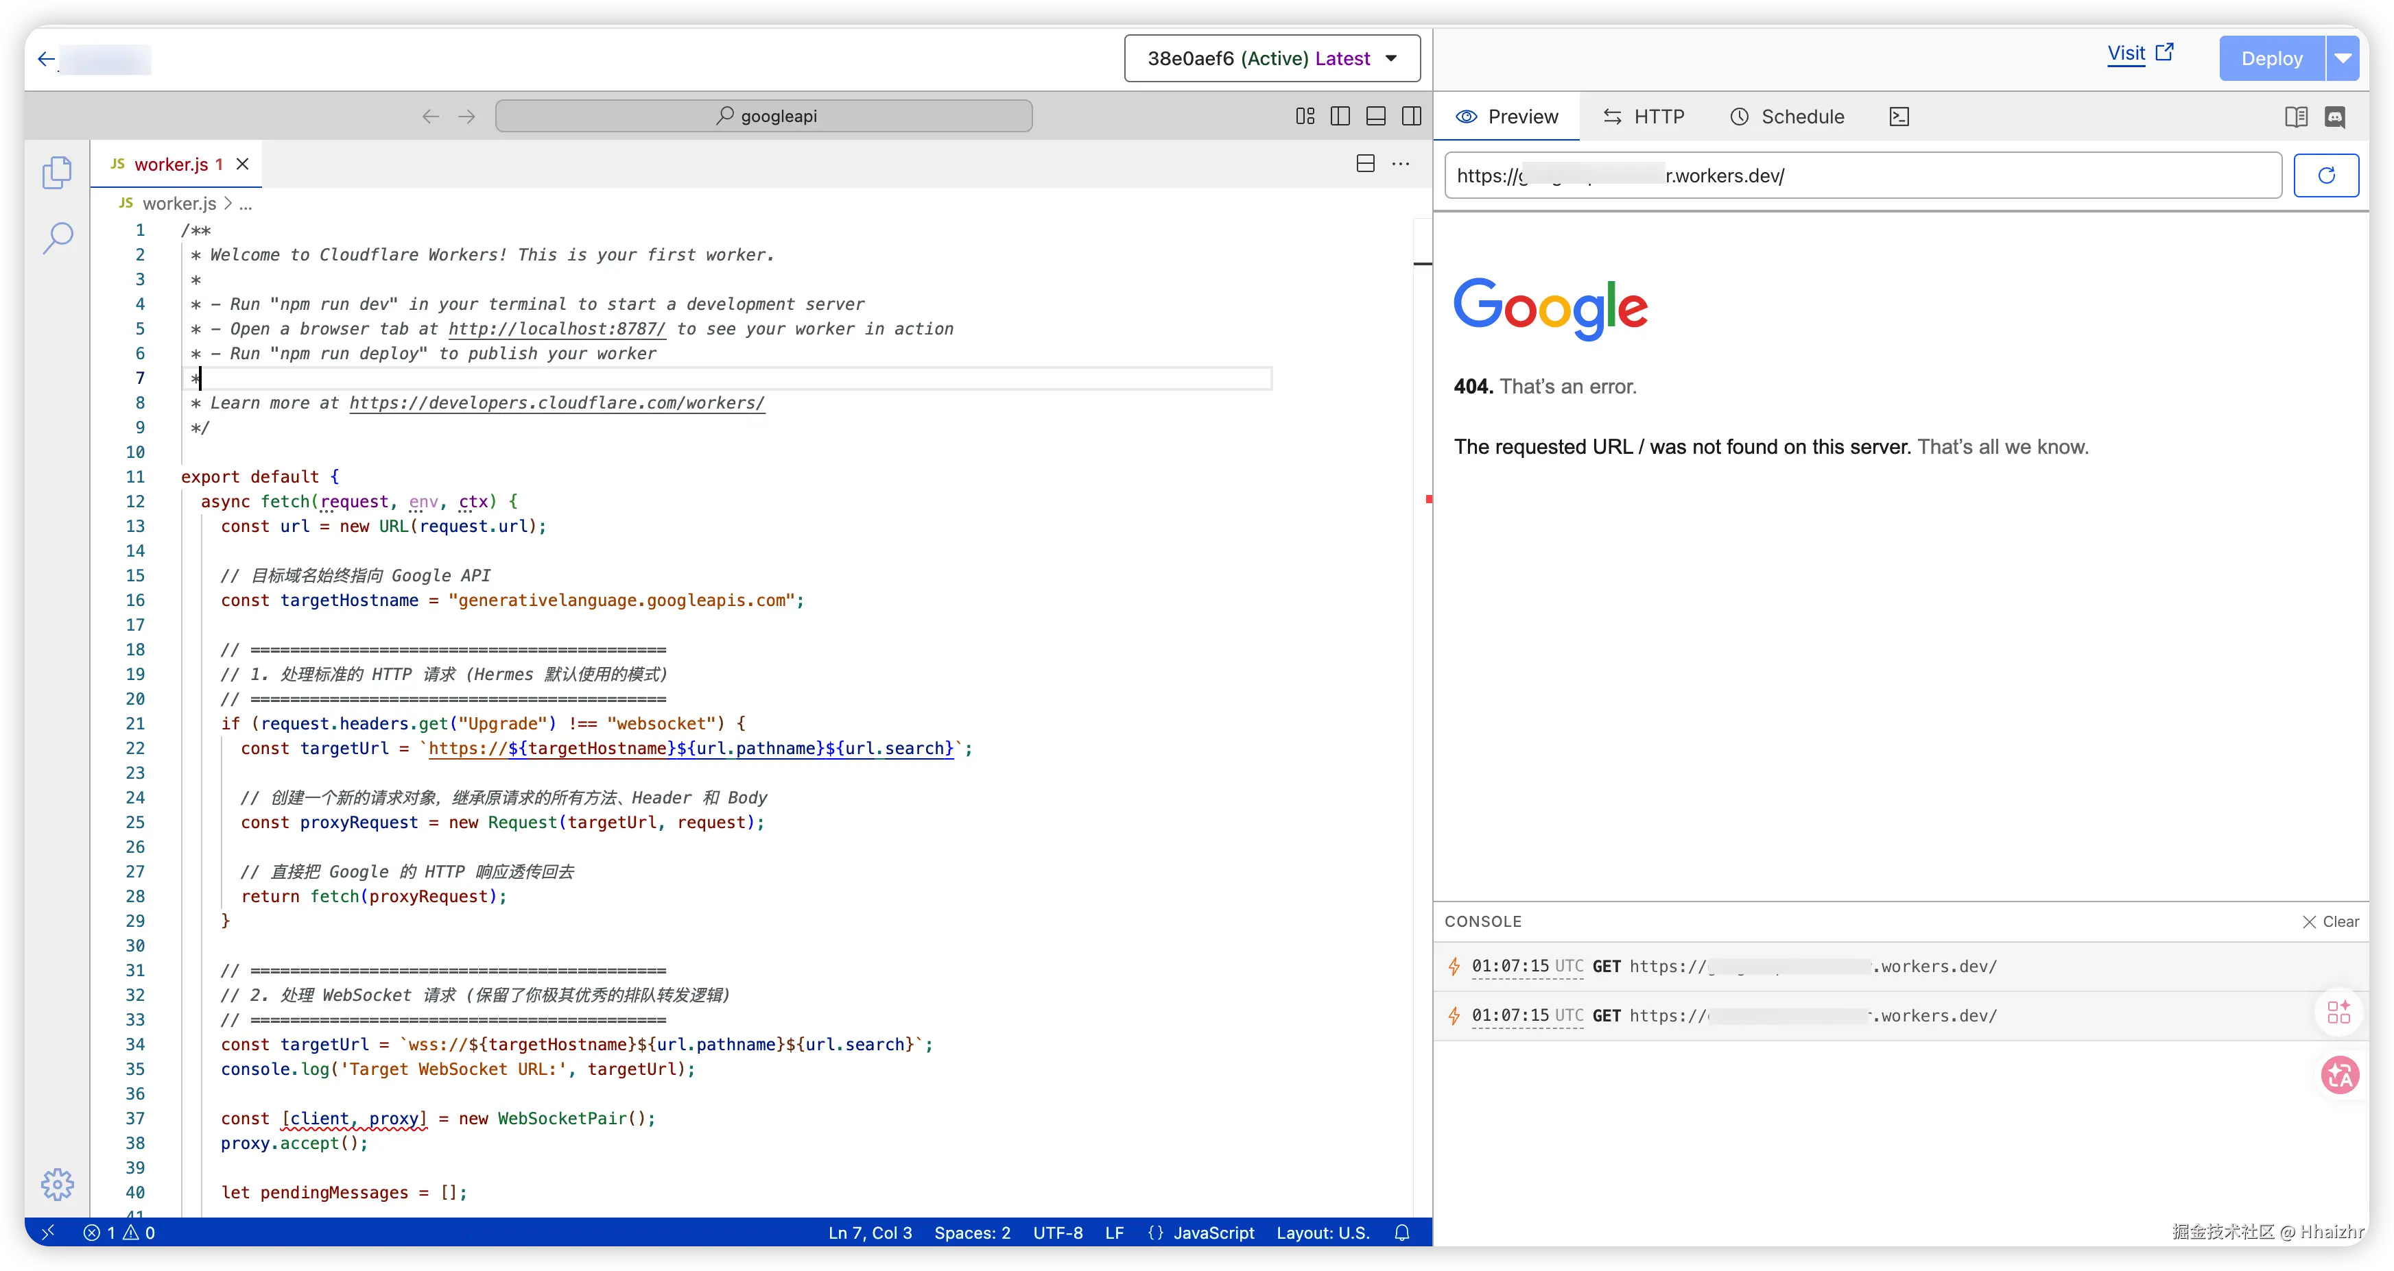This screenshot has height=1271, width=2394.
Task: Click the split editor icon
Action: click(x=1365, y=165)
